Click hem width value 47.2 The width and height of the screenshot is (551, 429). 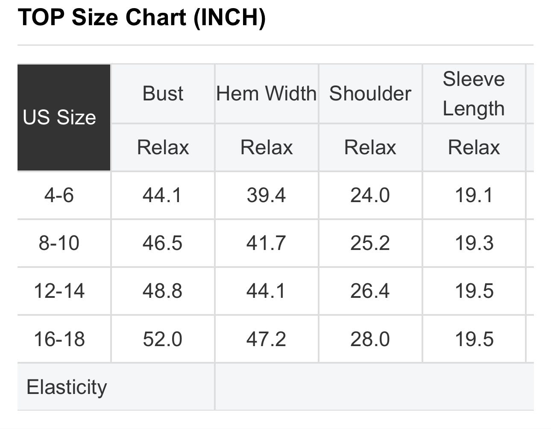point(266,339)
